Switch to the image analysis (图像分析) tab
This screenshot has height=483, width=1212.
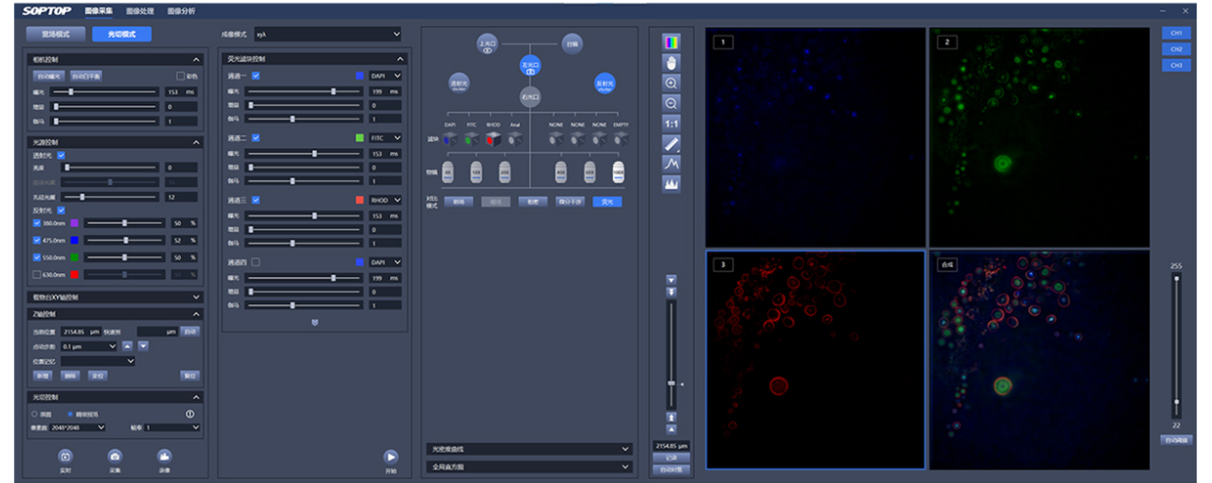tap(181, 11)
